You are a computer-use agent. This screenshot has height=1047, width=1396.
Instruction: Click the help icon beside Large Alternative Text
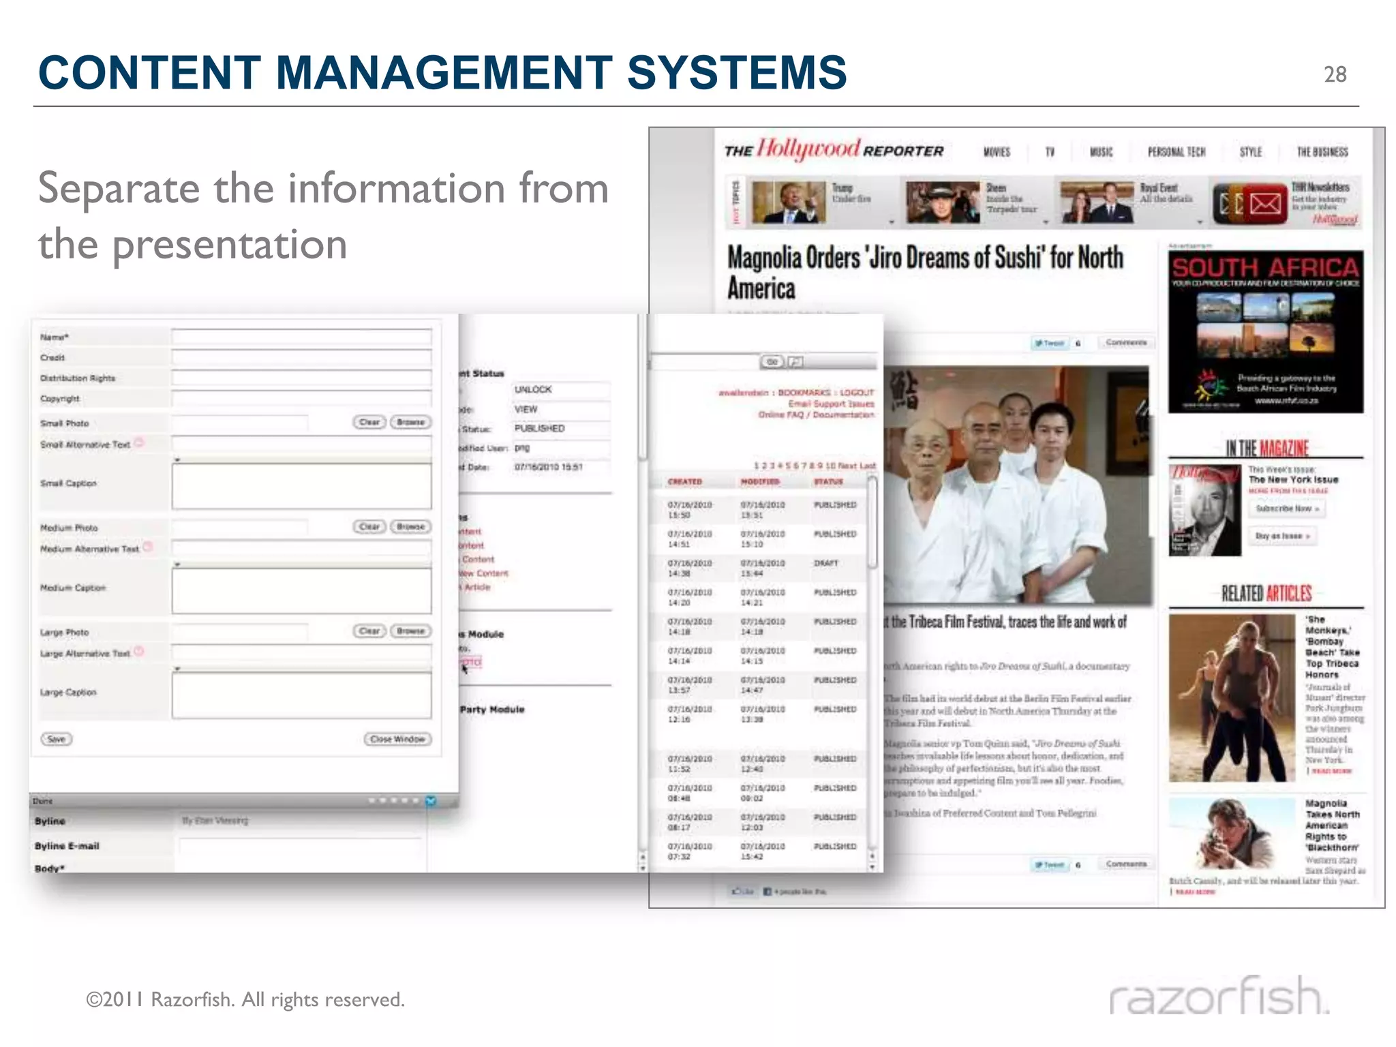[x=139, y=651]
